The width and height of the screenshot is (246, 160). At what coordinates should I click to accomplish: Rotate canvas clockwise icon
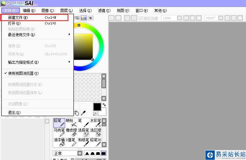[x=234, y=18]
